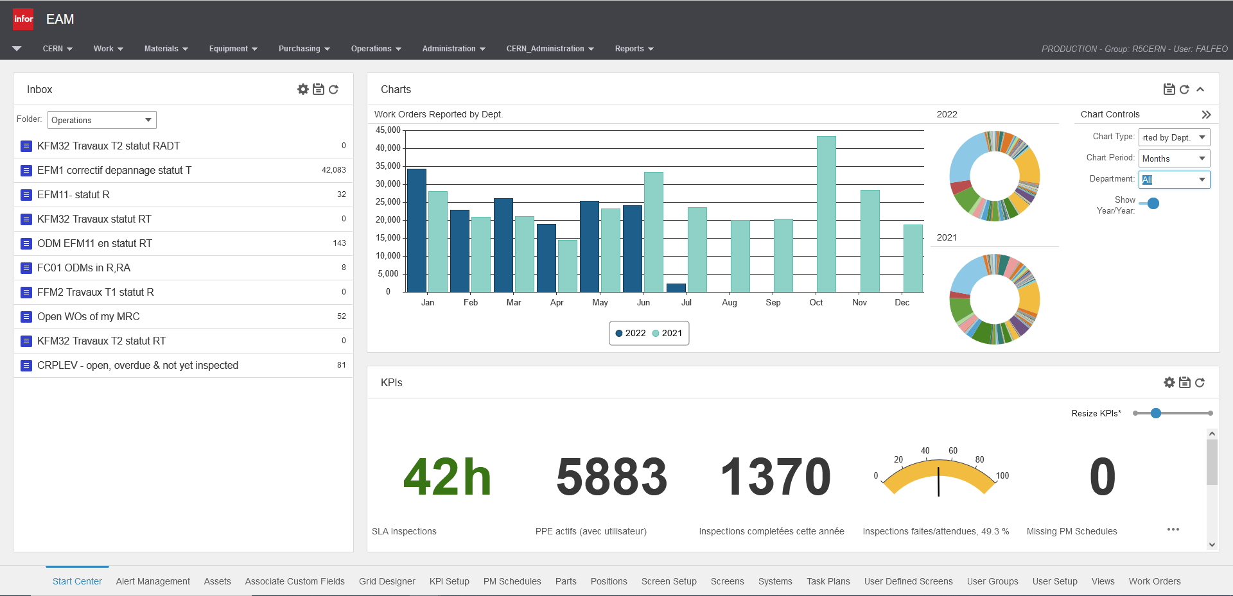Viewport: 1233px width, 596px height.
Task: Toggle the Show Year/Year switch
Action: 1150,203
